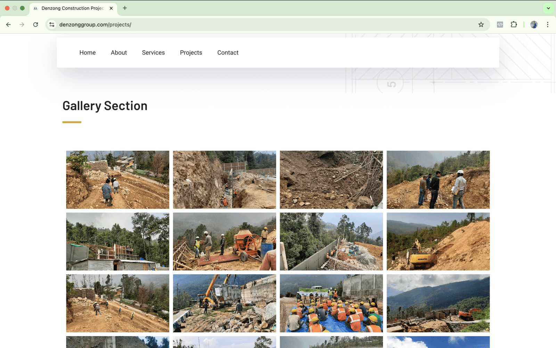Click the address bar URL field
556x348 pixels.
tap(243, 25)
